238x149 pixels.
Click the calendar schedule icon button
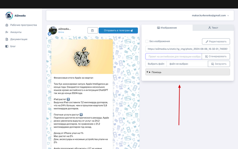pyautogui.click(x=92, y=30)
